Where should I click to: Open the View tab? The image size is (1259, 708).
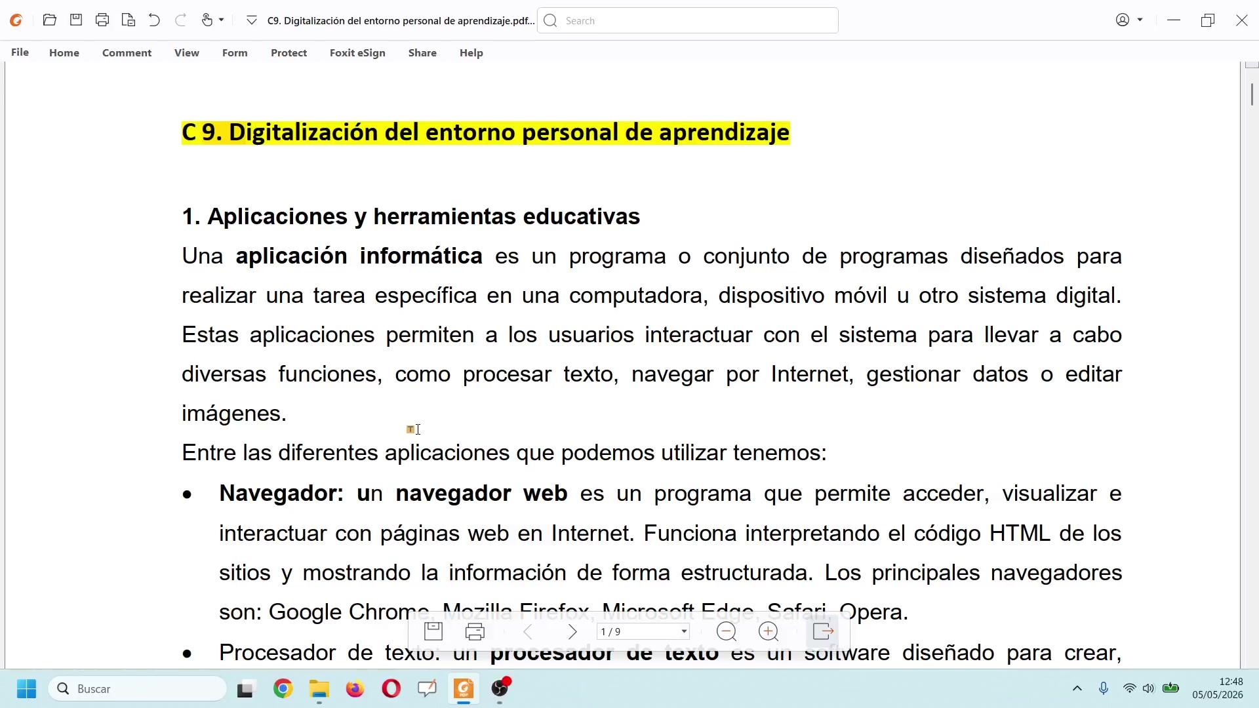(187, 53)
